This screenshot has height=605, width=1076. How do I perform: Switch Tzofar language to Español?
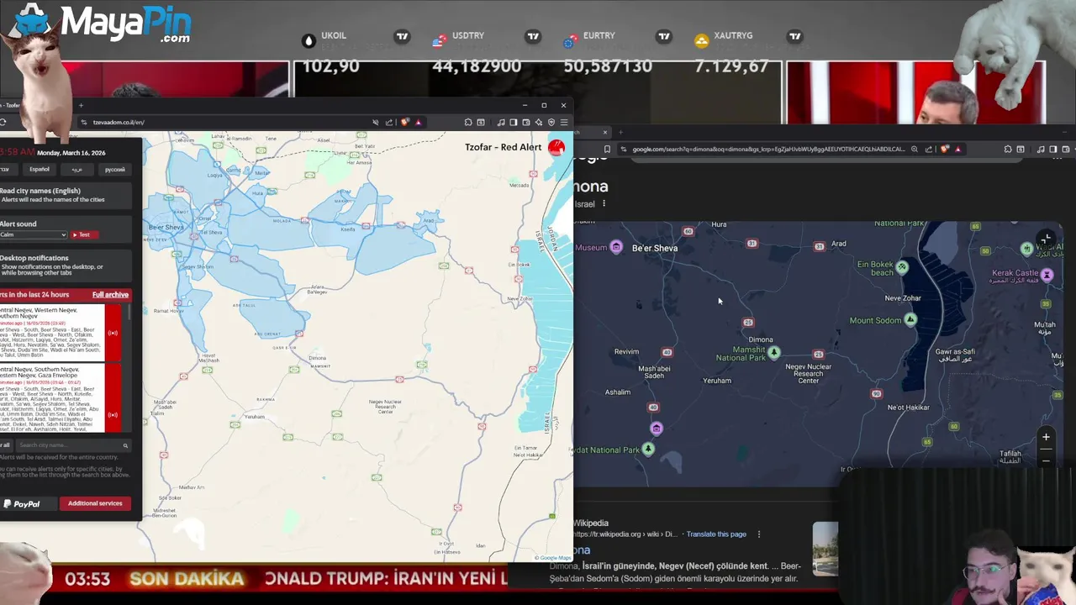[40, 169]
